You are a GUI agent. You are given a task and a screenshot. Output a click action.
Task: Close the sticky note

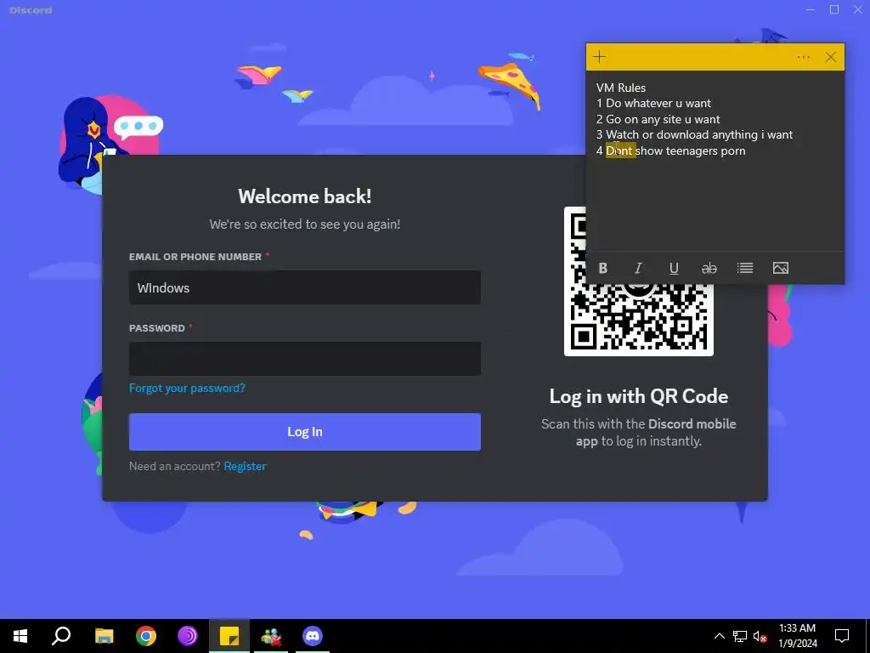831,57
